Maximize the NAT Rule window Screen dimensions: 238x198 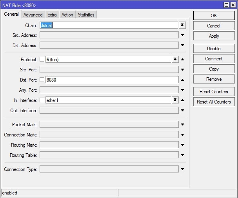tap(227, 5)
